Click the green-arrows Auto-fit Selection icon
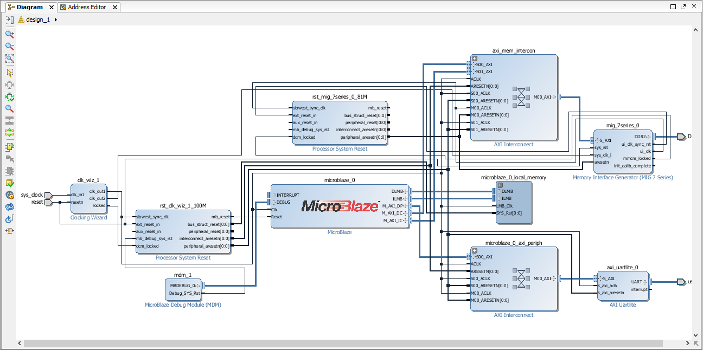The image size is (703, 350). 9,96
